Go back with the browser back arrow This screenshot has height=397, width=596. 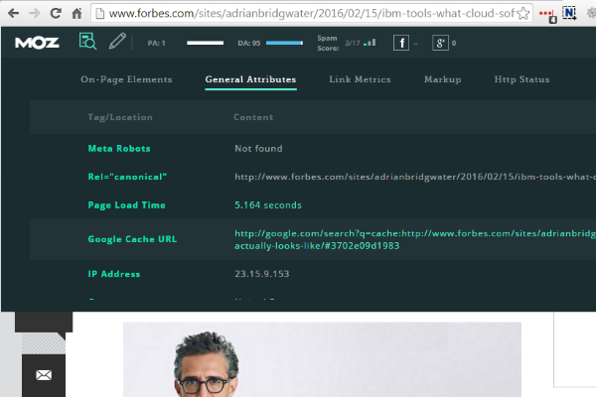coord(13,14)
